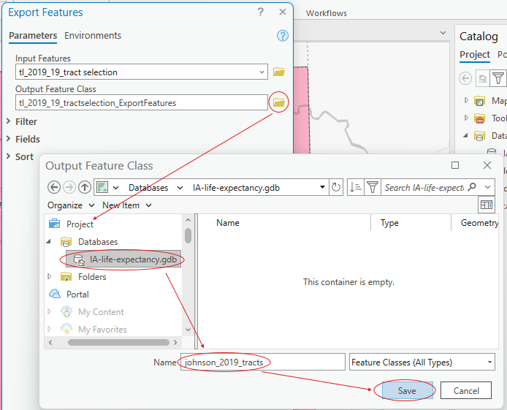Open the sort options icon in browse dialog

coord(356,187)
